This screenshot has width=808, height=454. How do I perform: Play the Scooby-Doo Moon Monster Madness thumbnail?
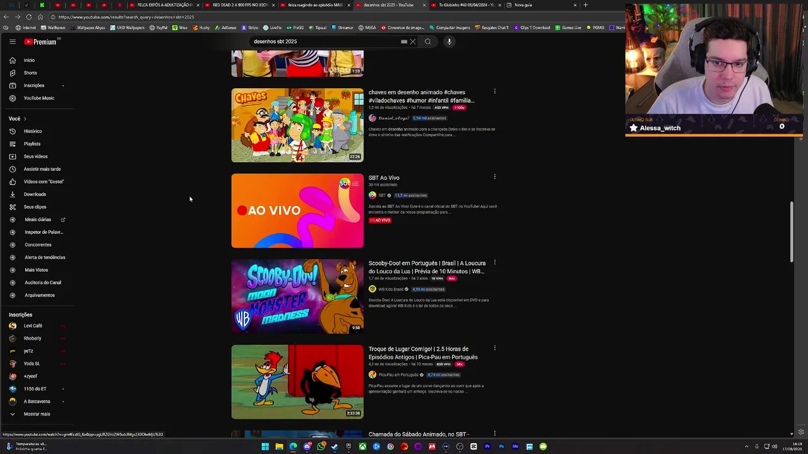(x=297, y=296)
